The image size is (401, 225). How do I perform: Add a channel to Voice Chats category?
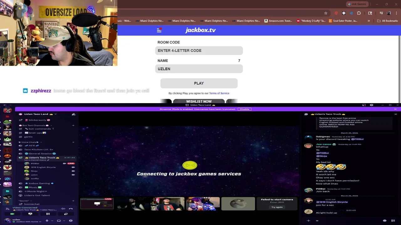coord(73,142)
